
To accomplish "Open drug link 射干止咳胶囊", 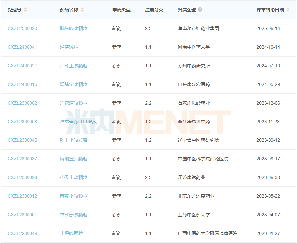I will tap(74, 140).
